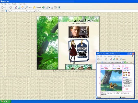The height and width of the screenshot is (103, 138).
Task: Open Favorites menu in Robert Says window
Action: tap(110, 56)
